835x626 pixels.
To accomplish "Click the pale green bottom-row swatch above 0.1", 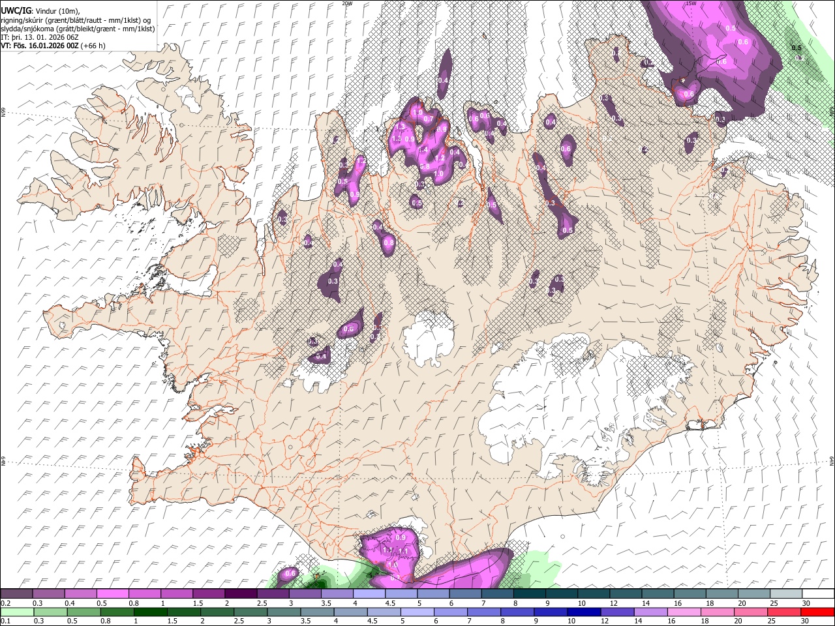I will (17, 612).
